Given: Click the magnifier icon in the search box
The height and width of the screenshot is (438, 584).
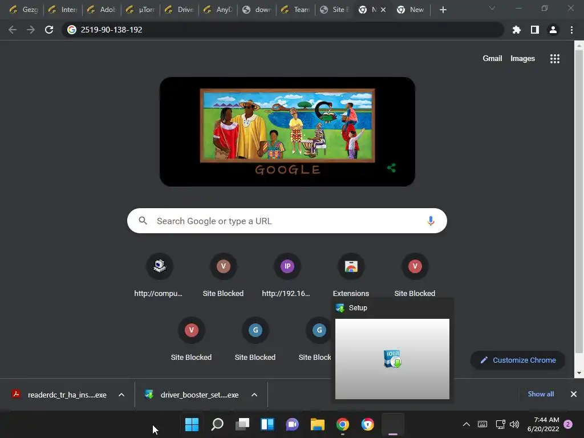Looking at the screenshot, I should point(143,221).
